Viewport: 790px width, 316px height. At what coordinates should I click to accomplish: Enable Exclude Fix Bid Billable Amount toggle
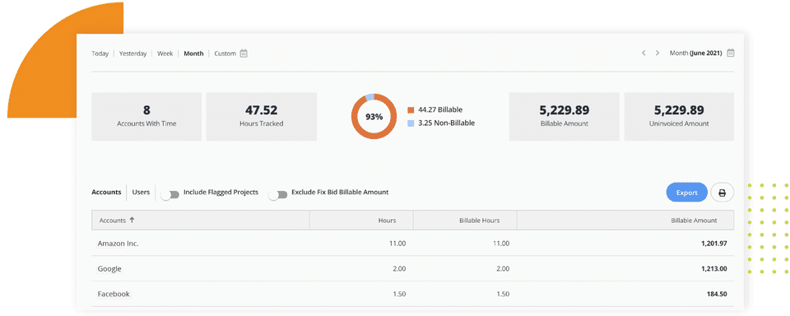pyautogui.click(x=277, y=194)
